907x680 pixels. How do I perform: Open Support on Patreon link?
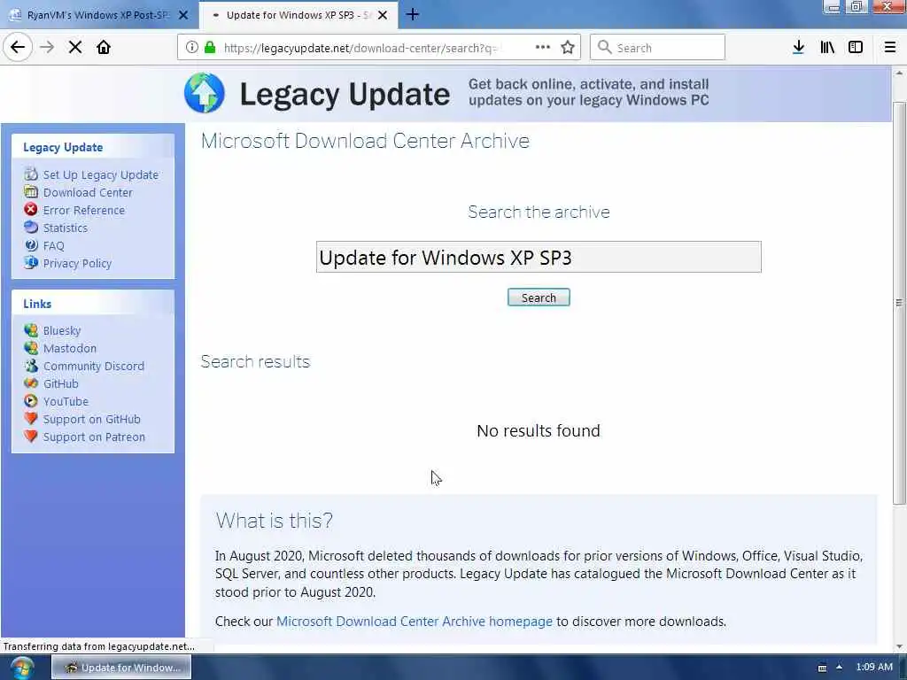click(x=94, y=437)
